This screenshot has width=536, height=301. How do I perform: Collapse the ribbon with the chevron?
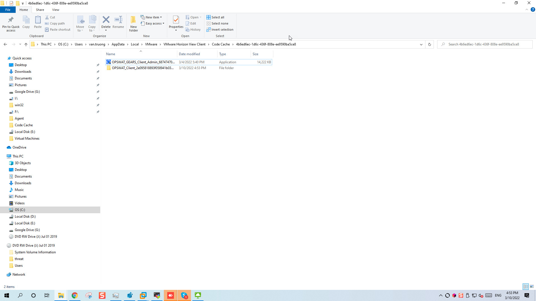click(x=527, y=10)
